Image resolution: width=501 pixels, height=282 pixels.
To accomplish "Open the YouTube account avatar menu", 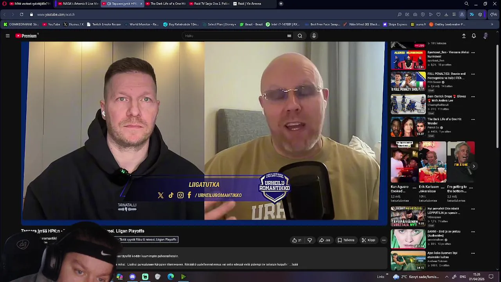I will click(485, 36).
